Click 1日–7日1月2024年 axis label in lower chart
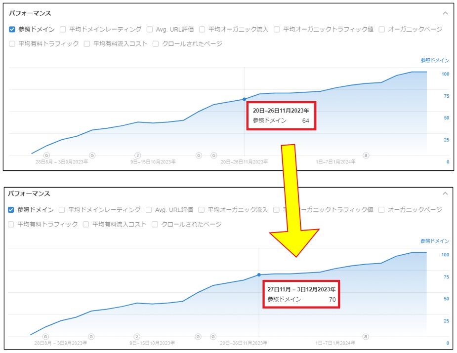The width and height of the screenshot is (457, 353). pos(335,343)
